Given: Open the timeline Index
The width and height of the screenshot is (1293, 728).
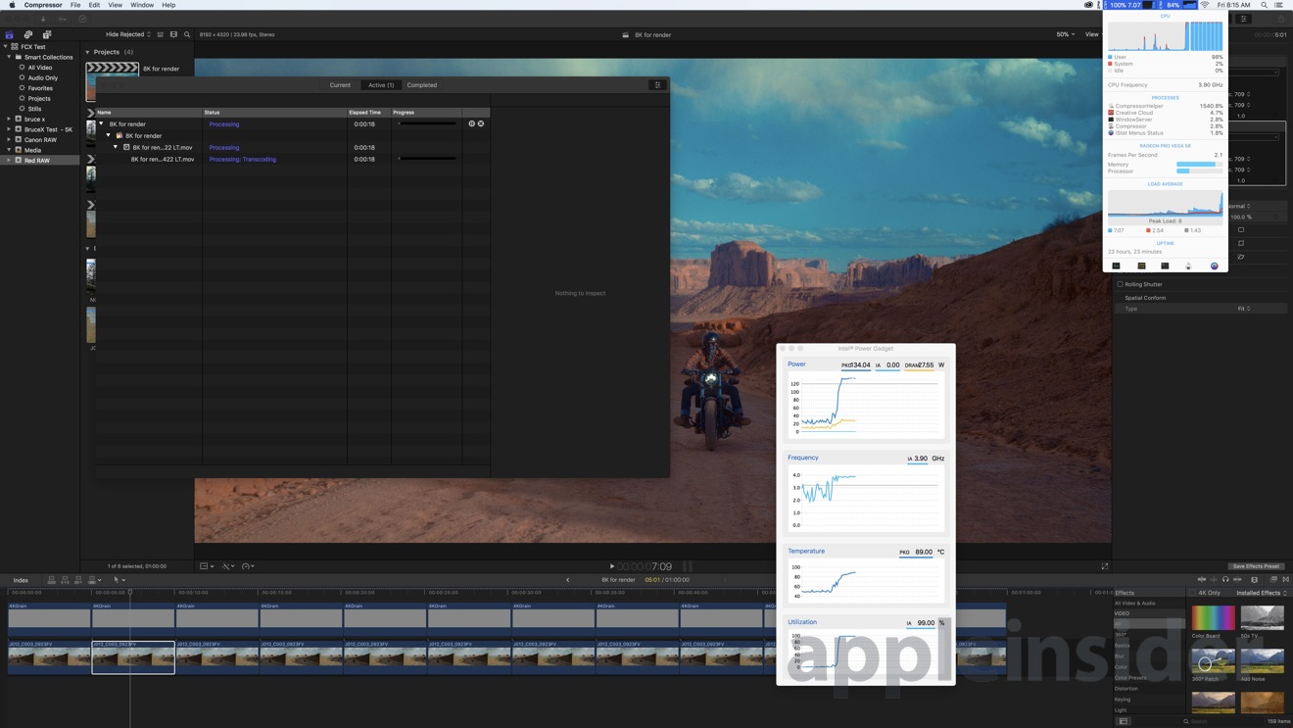Looking at the screenshot, I should (21, 580).
